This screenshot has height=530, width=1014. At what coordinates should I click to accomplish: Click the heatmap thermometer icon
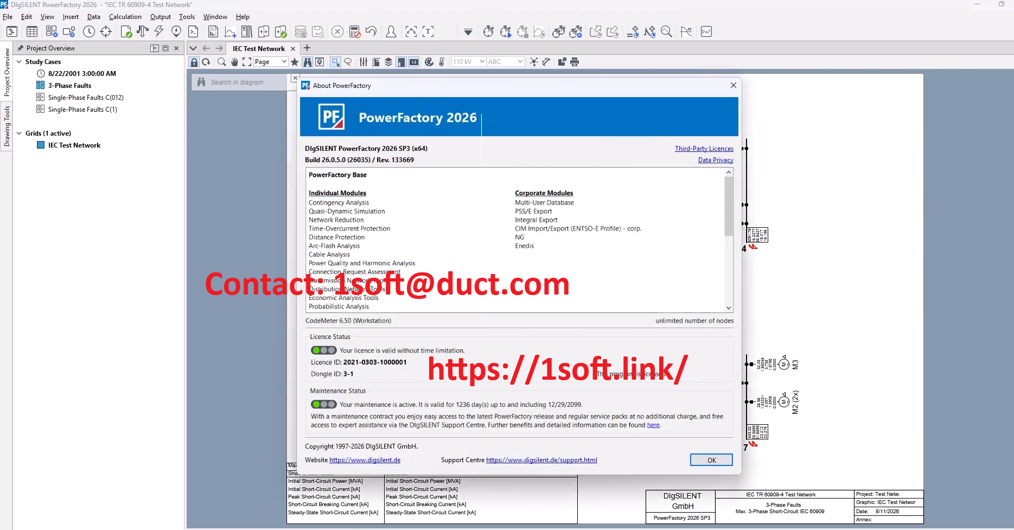442,62
